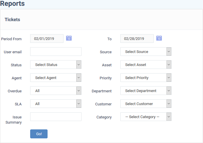
Task: Open the Period From calendar picker icon
Action: 69,38
